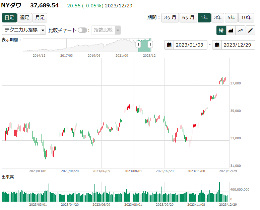
Task: Click the right range handle in overview chart
Action: pyautogui.click(x=150, y=44)
